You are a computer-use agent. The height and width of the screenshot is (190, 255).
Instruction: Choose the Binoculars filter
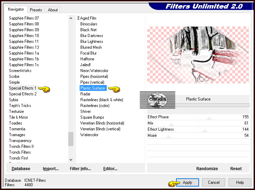[89, 24]
